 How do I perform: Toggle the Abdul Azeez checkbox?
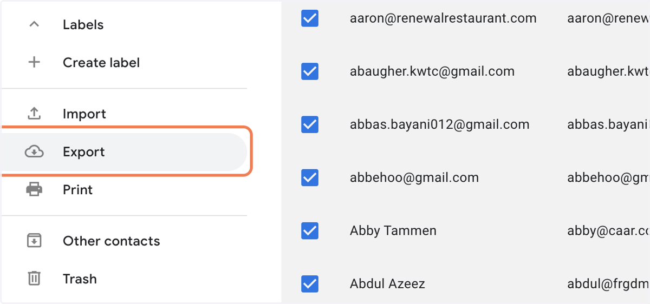[x=310, y=283]
